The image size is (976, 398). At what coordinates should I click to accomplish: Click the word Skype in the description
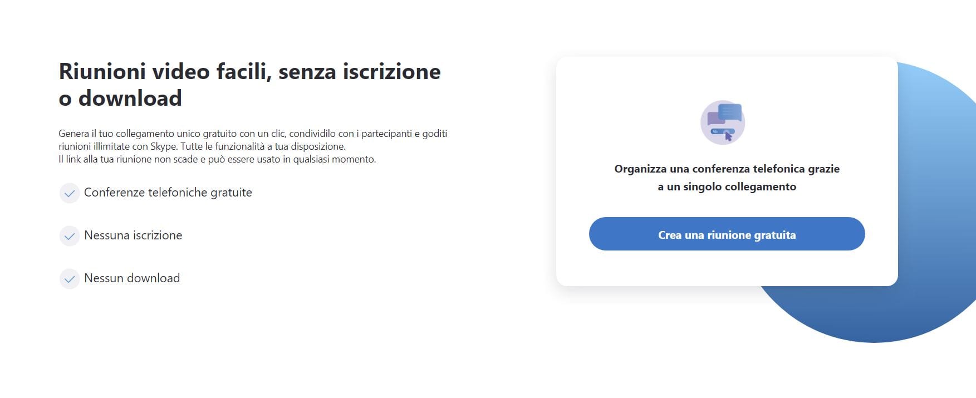tap(161, 146)
